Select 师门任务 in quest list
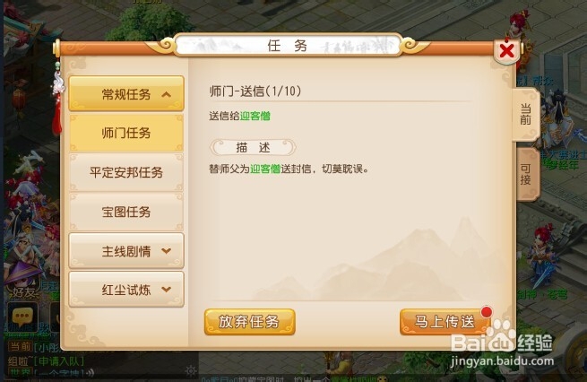This screenshot has width=587, height=382. 126,133
